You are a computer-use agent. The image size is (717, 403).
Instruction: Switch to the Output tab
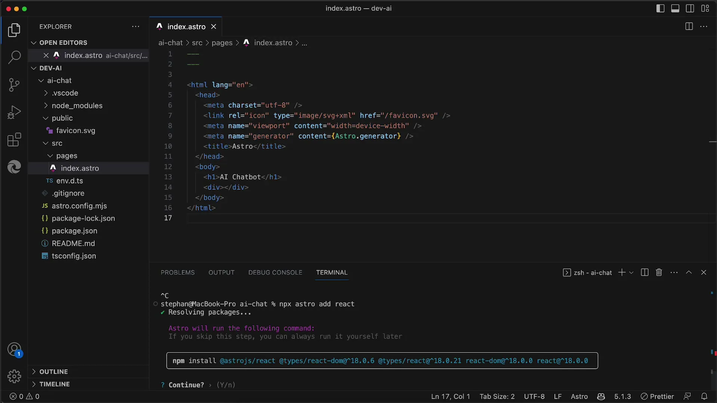coord(221,273)
